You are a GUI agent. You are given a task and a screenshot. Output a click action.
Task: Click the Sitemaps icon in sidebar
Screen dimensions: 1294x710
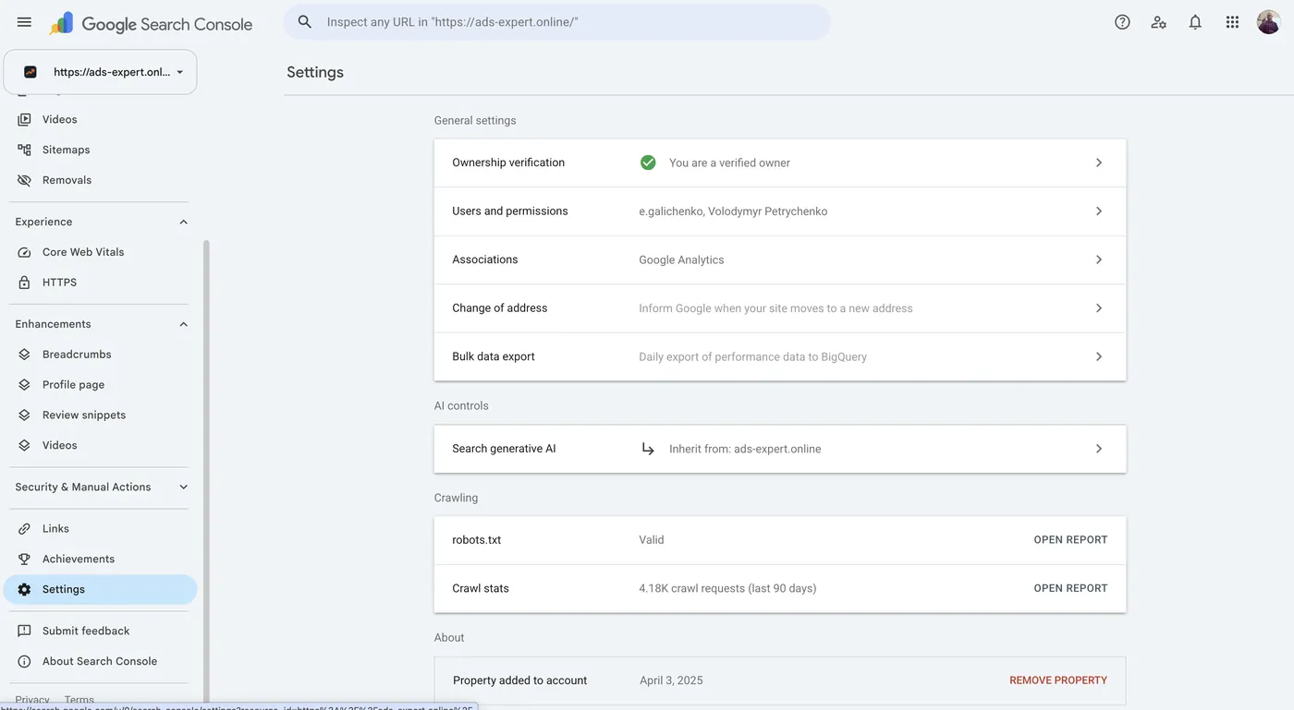[24, 150]
